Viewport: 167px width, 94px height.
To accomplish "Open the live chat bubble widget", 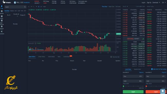I will point(163,91).
